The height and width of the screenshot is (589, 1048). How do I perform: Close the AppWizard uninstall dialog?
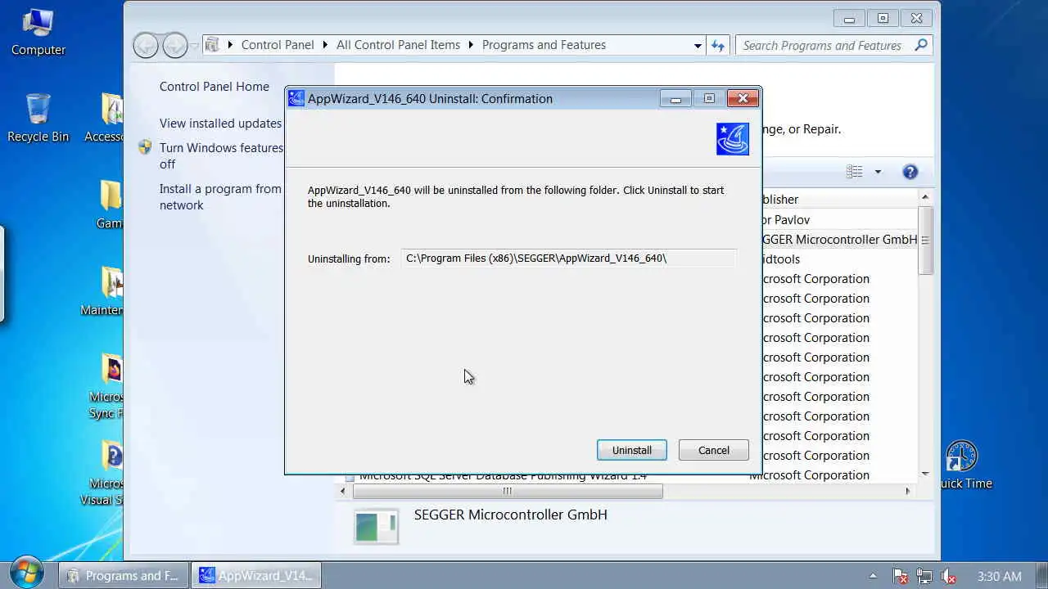743,99
